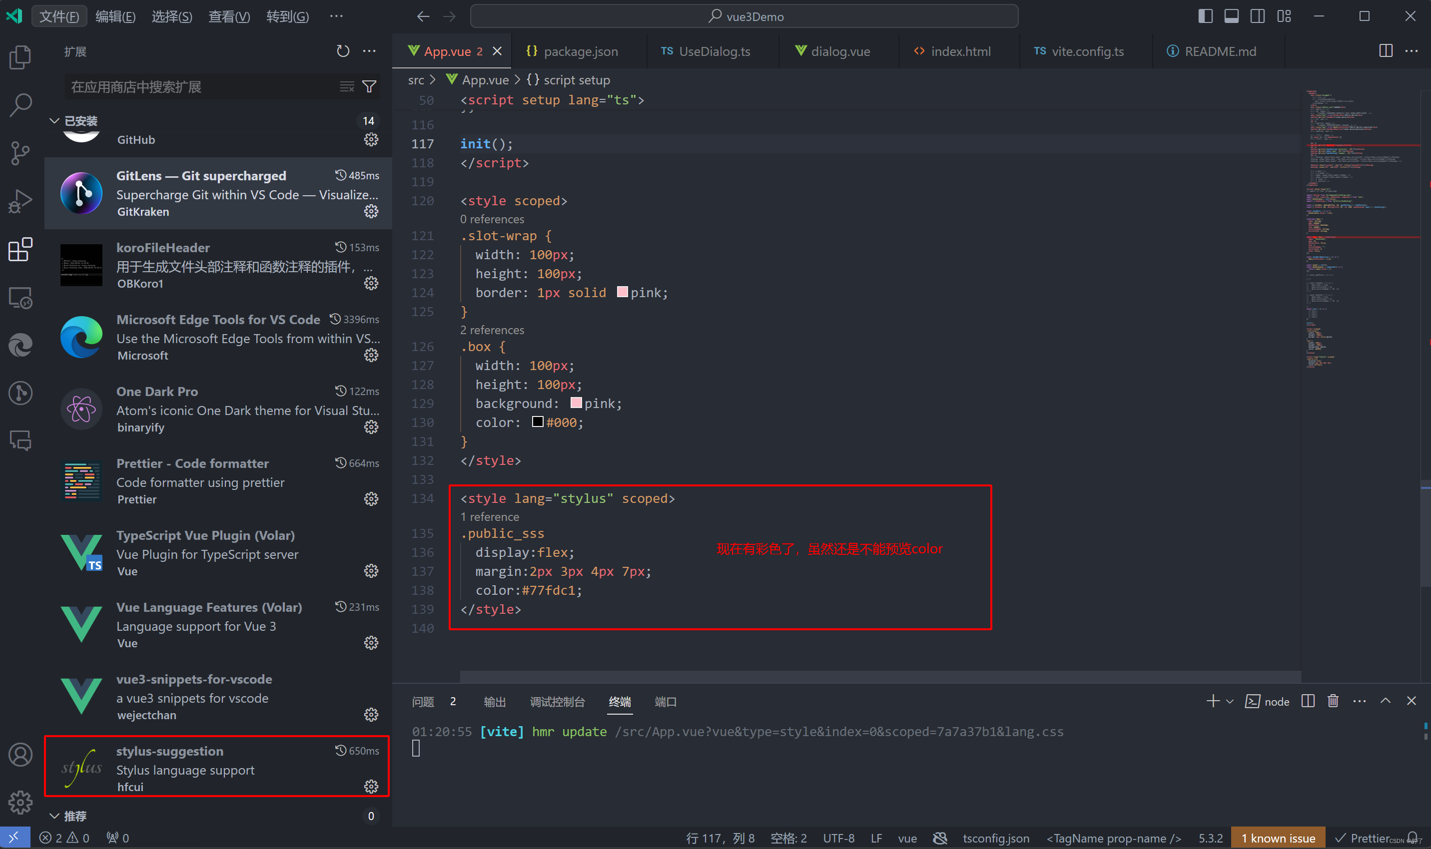Image resolution: width=1431 pixels, height=849 pixels.
Task: Open the Search sidebar icon
Action: 20,104
